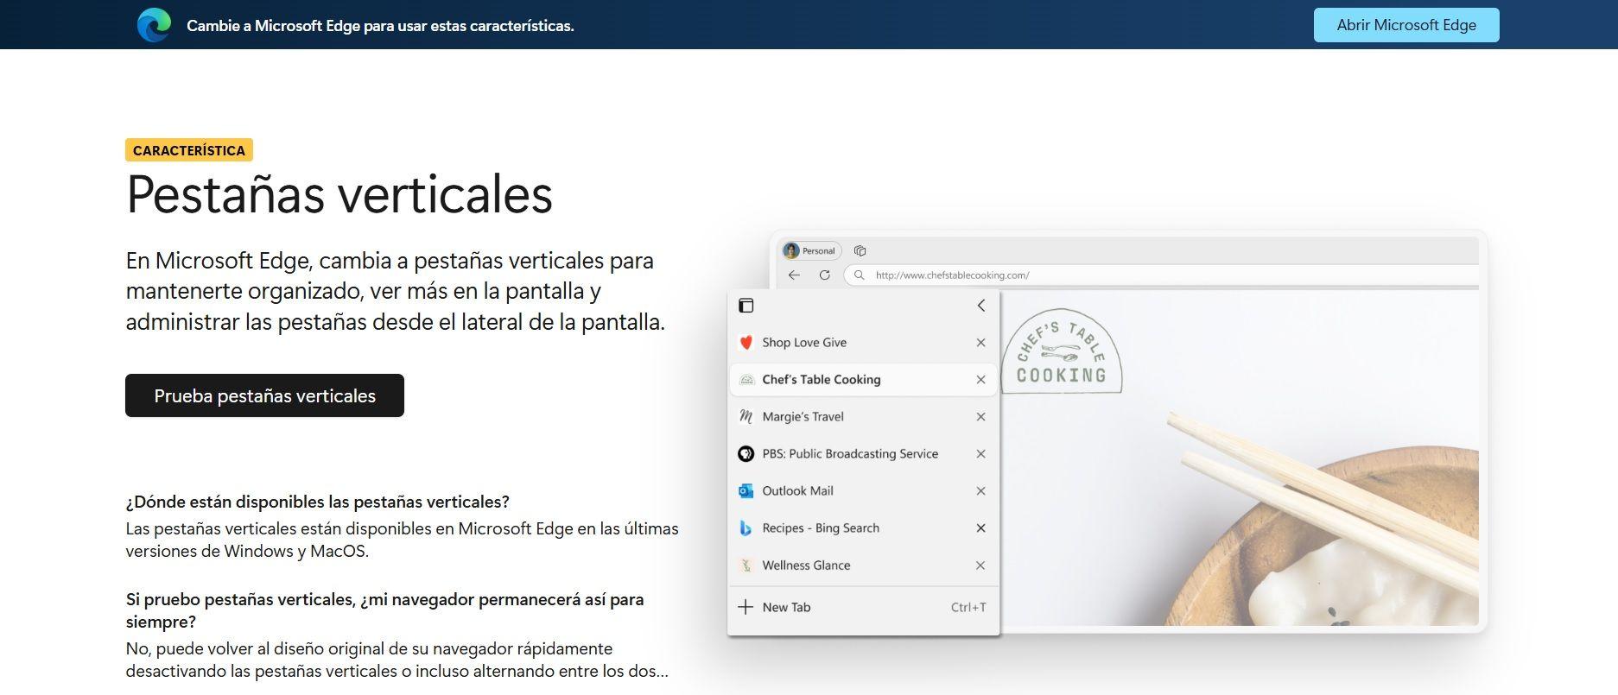
Task: Click the Ctrl+T shortcut label
Action: pyautogui.click(x=968, y=608)
